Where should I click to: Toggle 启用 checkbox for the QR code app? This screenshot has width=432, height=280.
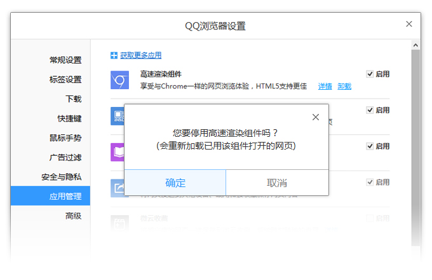coord(370,110)
